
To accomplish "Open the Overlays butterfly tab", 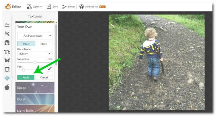I will click(x=7, y=60).
